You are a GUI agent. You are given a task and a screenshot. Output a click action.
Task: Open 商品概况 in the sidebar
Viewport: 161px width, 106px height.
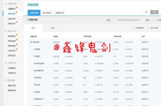click(12, 36)
